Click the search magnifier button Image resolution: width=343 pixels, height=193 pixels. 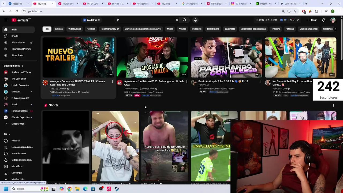coord(184,20)
